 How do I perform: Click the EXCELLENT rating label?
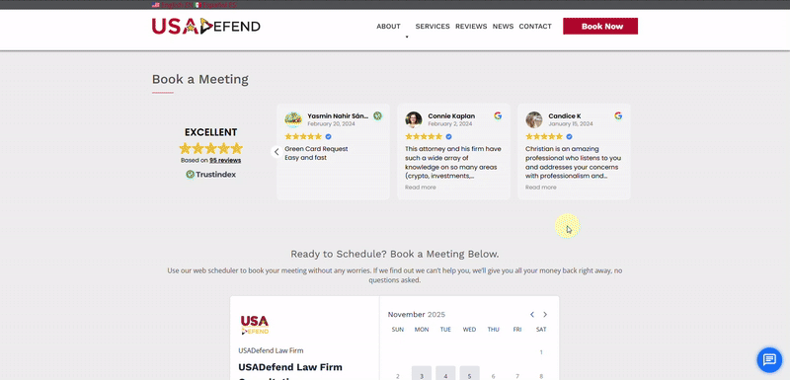210,132
